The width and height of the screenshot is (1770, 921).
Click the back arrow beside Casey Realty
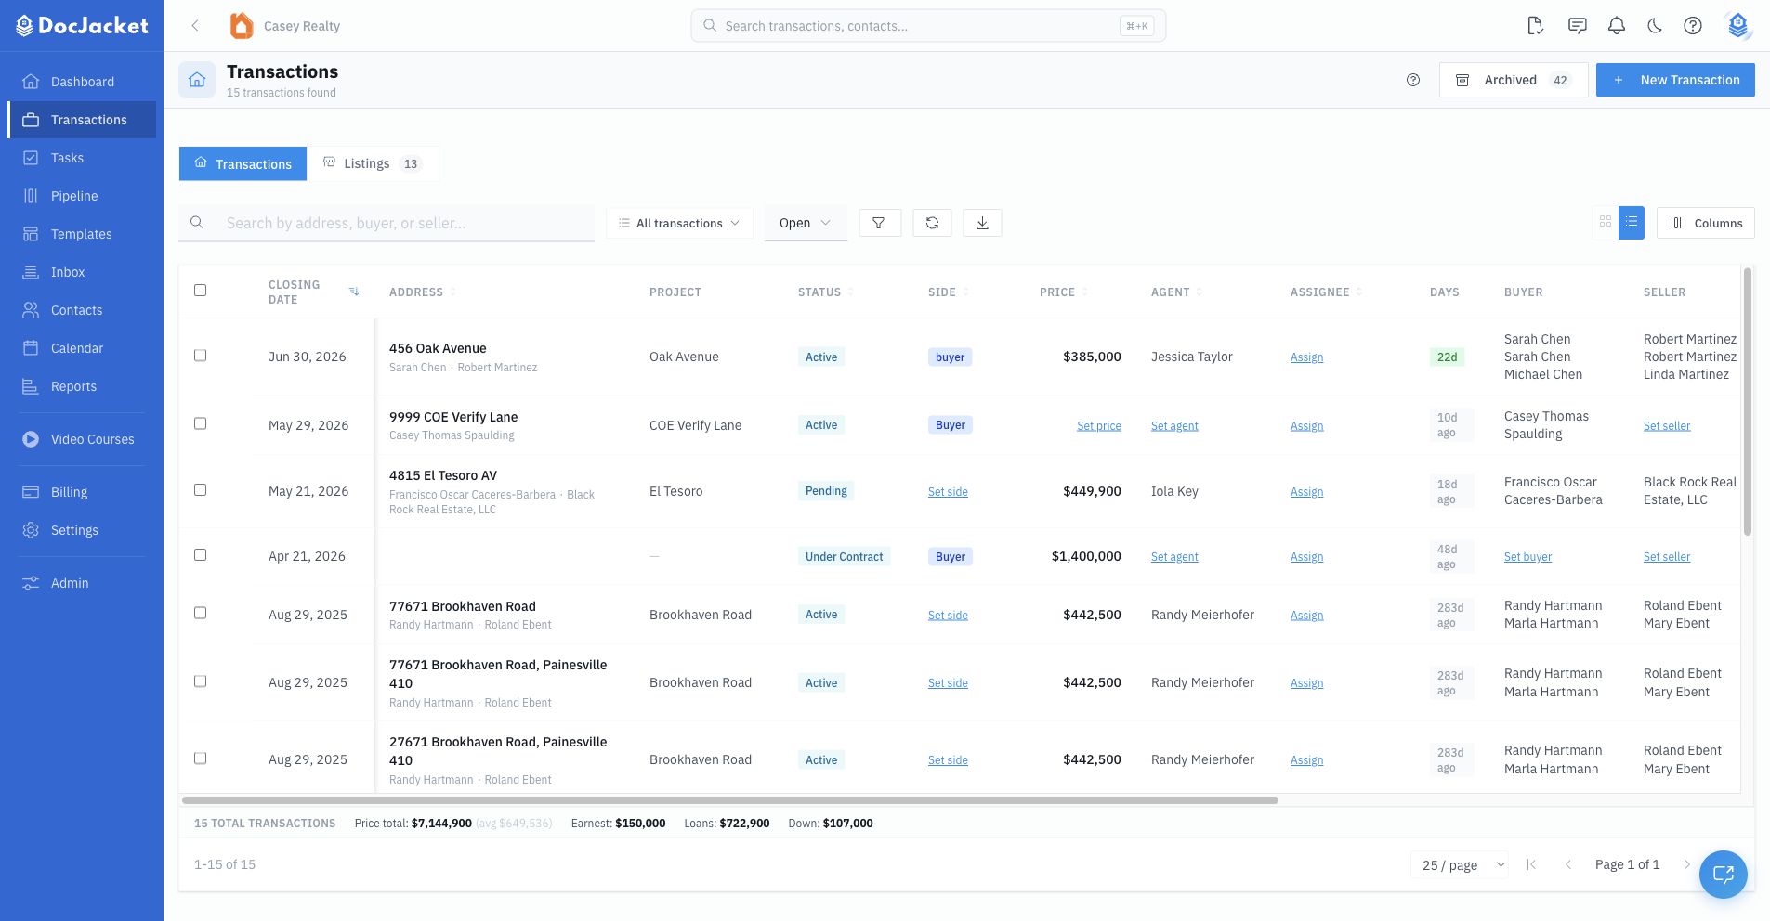click(195, 26)
